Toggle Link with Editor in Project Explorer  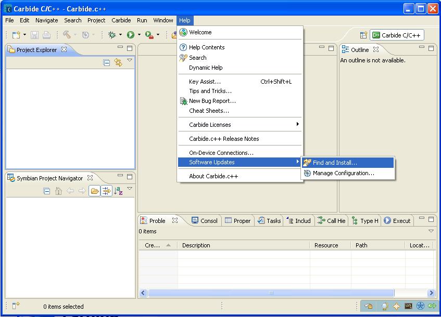pos(118,62)
